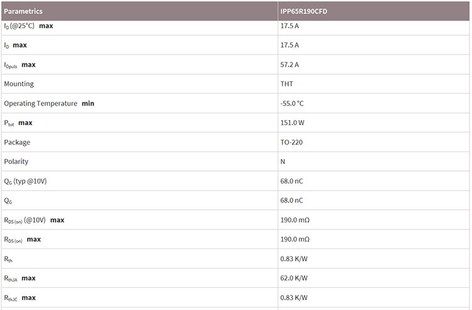472x310 pixels.
Task: Click the Package row label
Action: 17,142
